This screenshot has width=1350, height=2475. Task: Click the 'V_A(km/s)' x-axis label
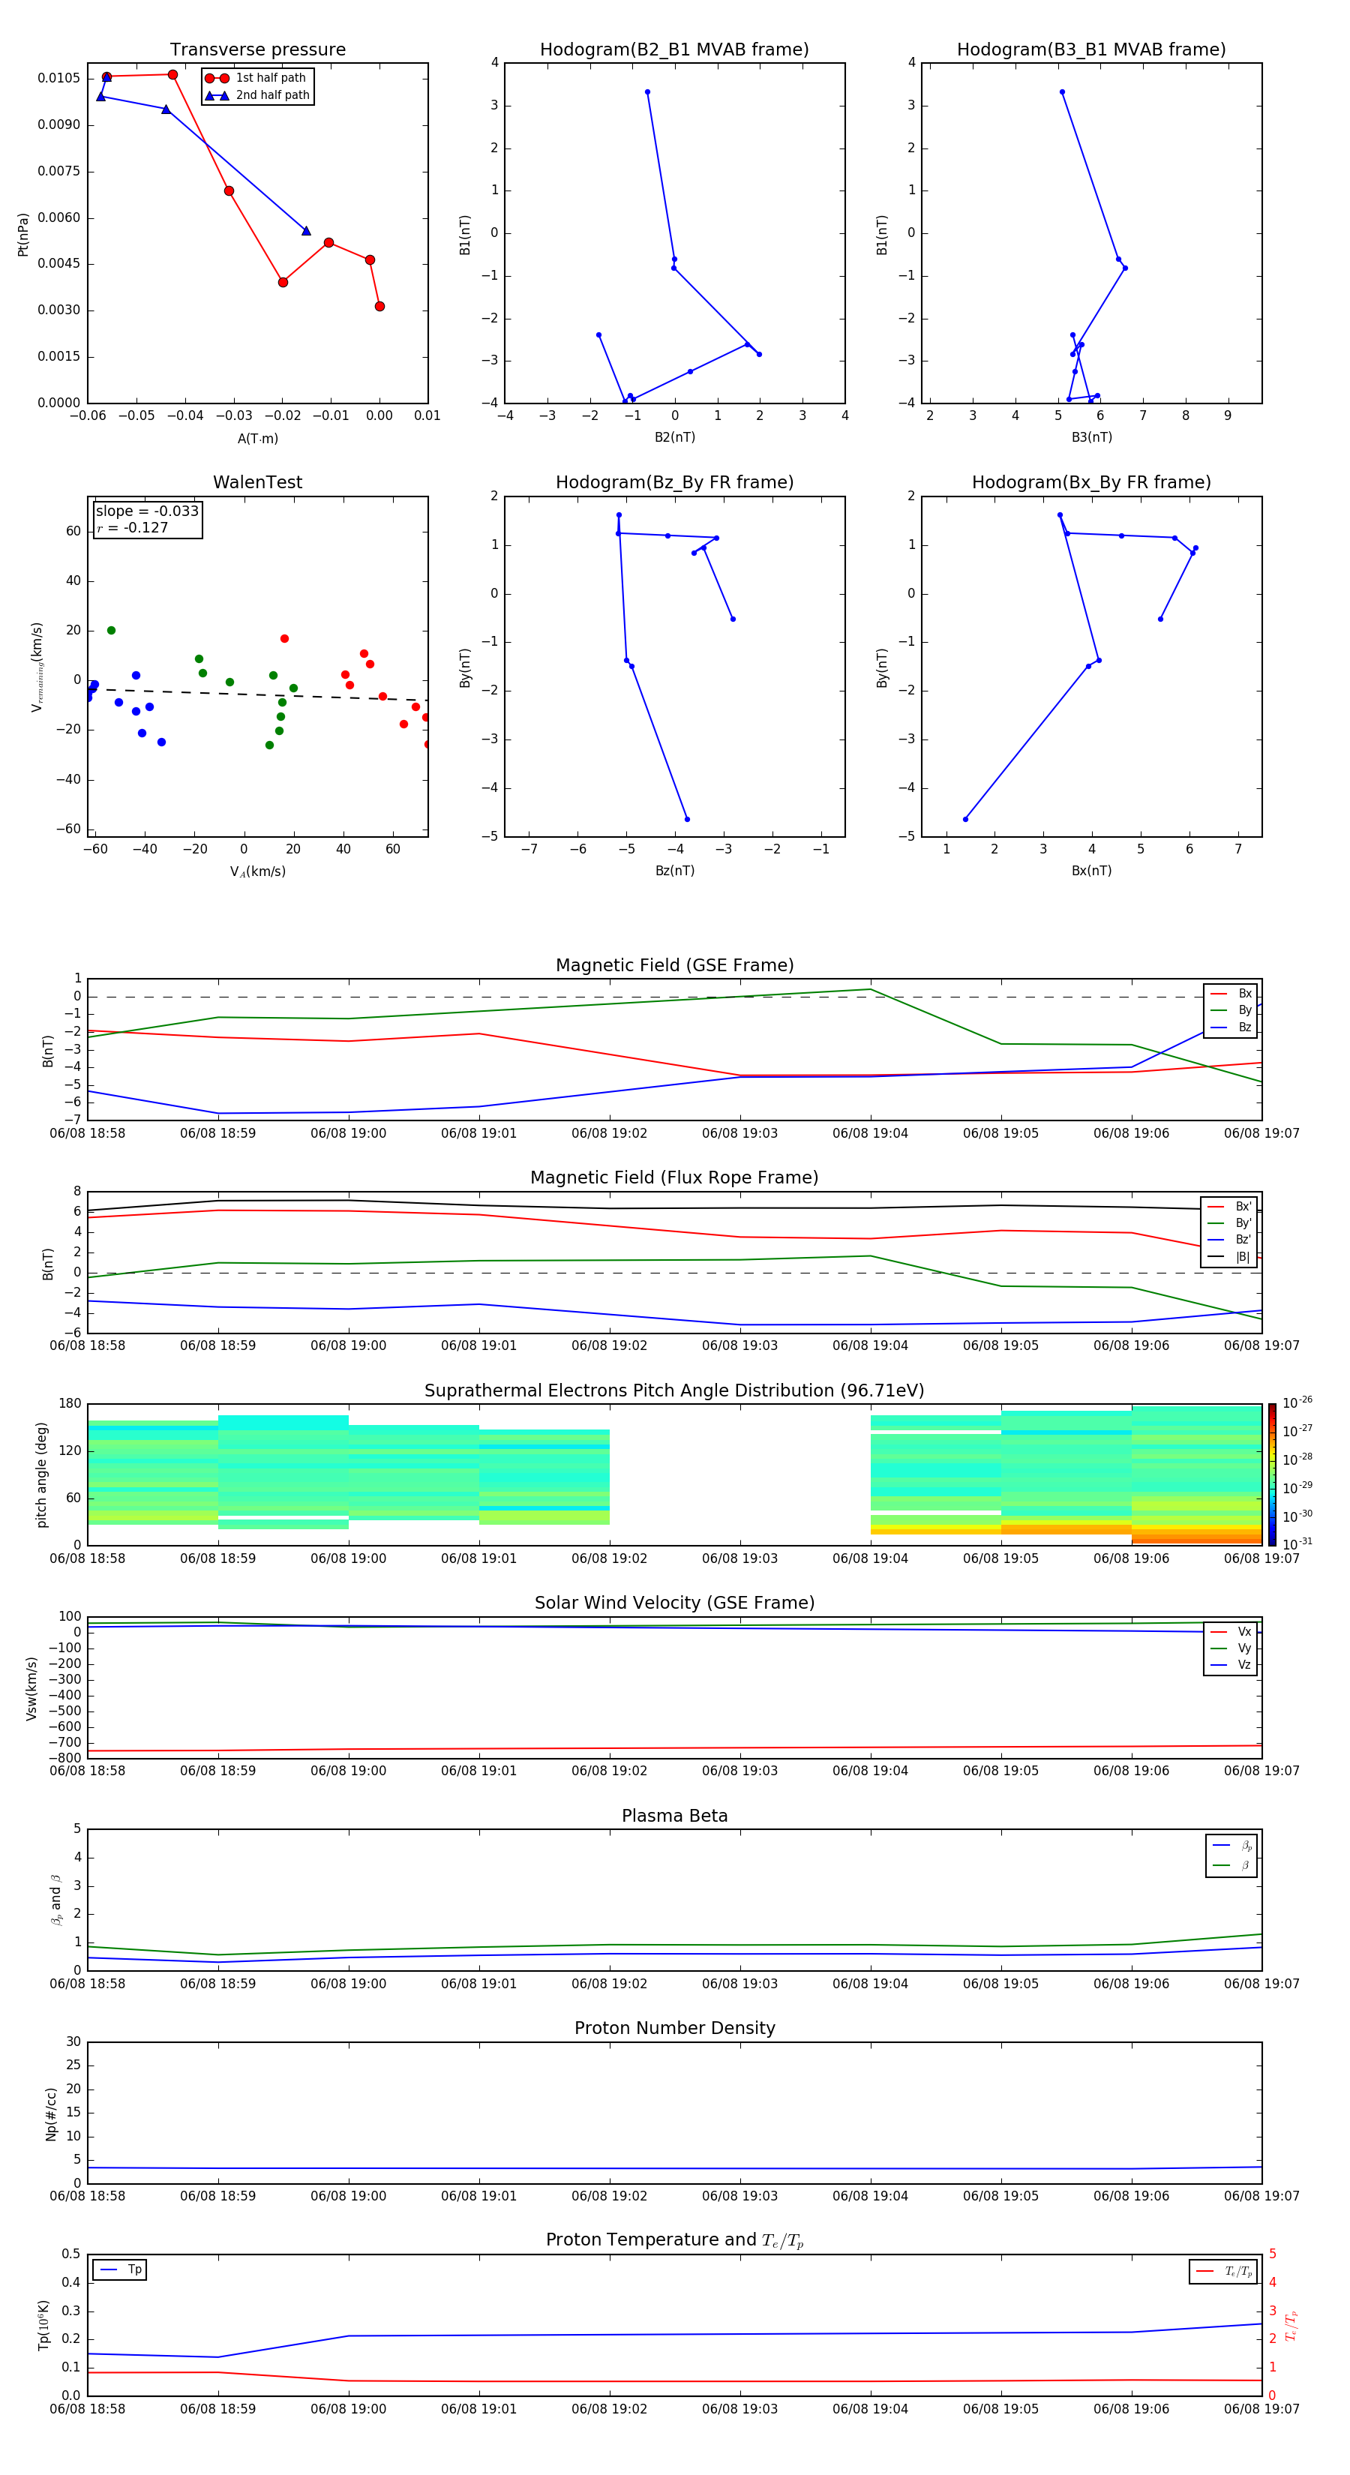point(257,871)
